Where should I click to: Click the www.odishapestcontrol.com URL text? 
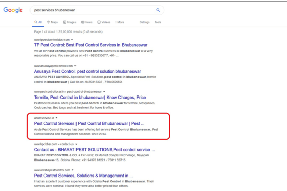(52, 170)
